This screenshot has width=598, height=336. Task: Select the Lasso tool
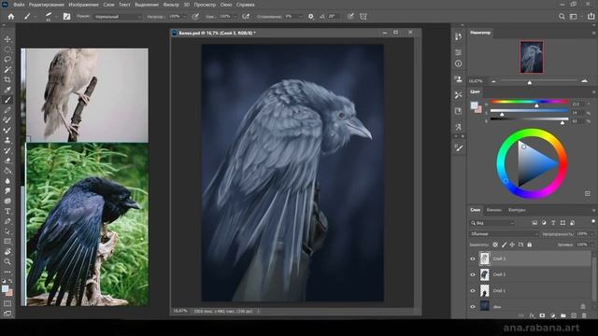point(7,60)
